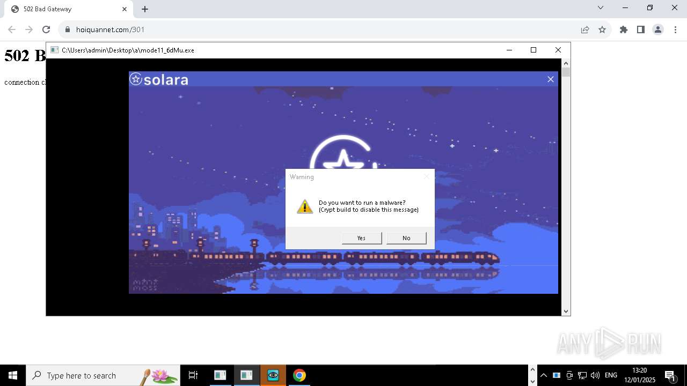687x386 pixels.
Task: Open the eye icon app in taskbar
Action: (273, 375)
